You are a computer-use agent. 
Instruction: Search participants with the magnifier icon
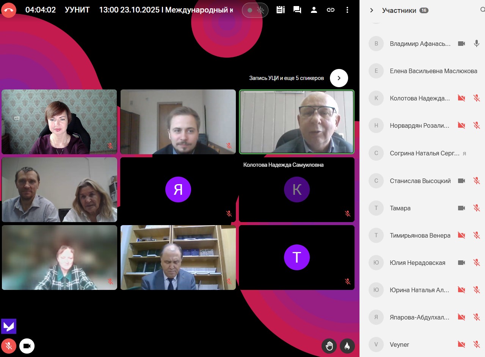pos(482,10)
